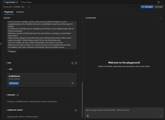Image resolution: width=165 pixels, height=120 pixels.
Task: Collapse the MCP subsection
Action: 8,69
